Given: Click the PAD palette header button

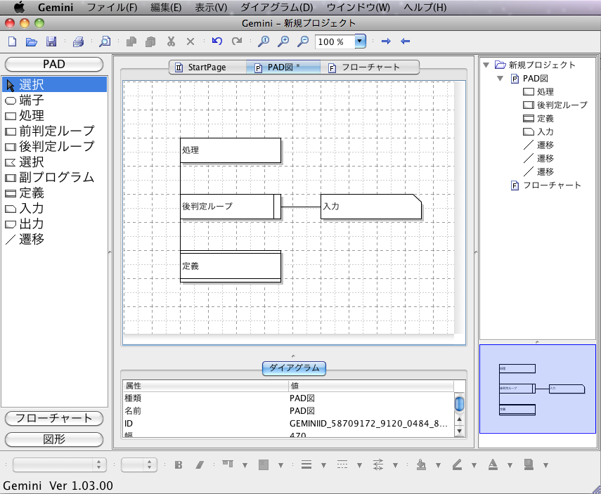Looking at the screenshot, I should [54, 64].
